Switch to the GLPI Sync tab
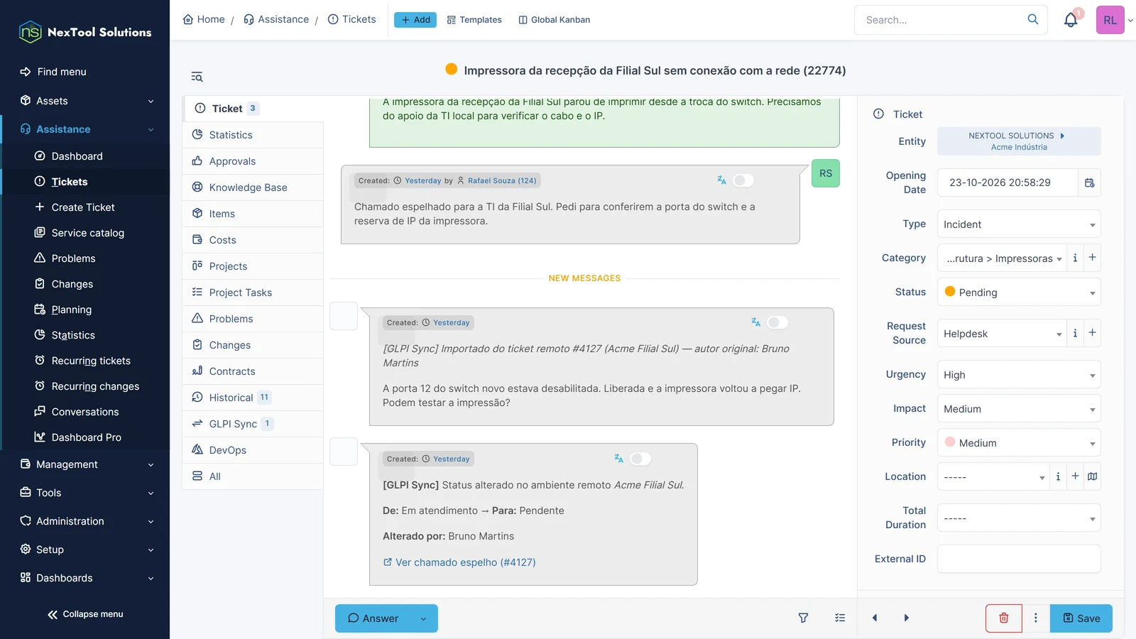The width and height of the screenshot is (1136, 639). [253, 424]
